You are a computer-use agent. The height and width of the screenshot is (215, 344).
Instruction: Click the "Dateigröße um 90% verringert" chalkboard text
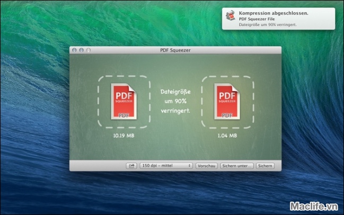(175, 101)
